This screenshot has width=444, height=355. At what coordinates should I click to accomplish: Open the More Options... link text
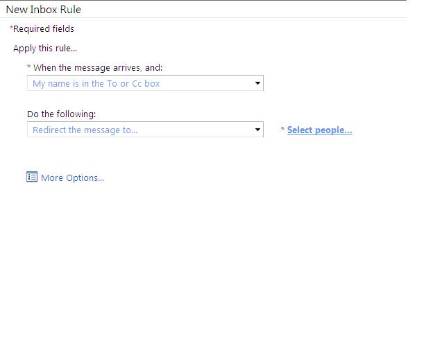pos(72,178)
